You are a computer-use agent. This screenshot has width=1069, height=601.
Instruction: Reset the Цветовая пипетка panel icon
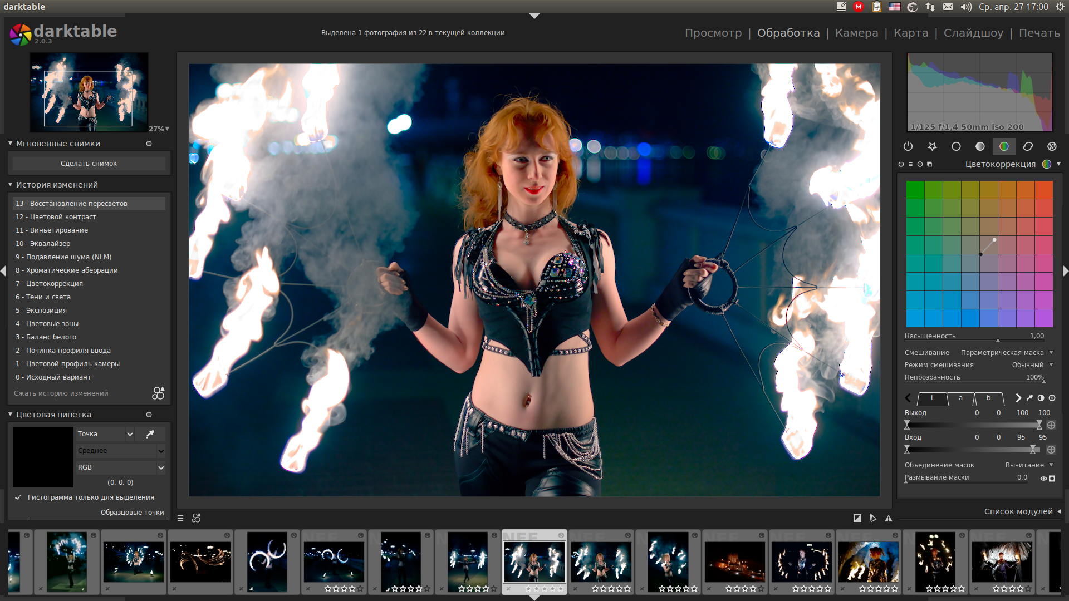(149, 415)
